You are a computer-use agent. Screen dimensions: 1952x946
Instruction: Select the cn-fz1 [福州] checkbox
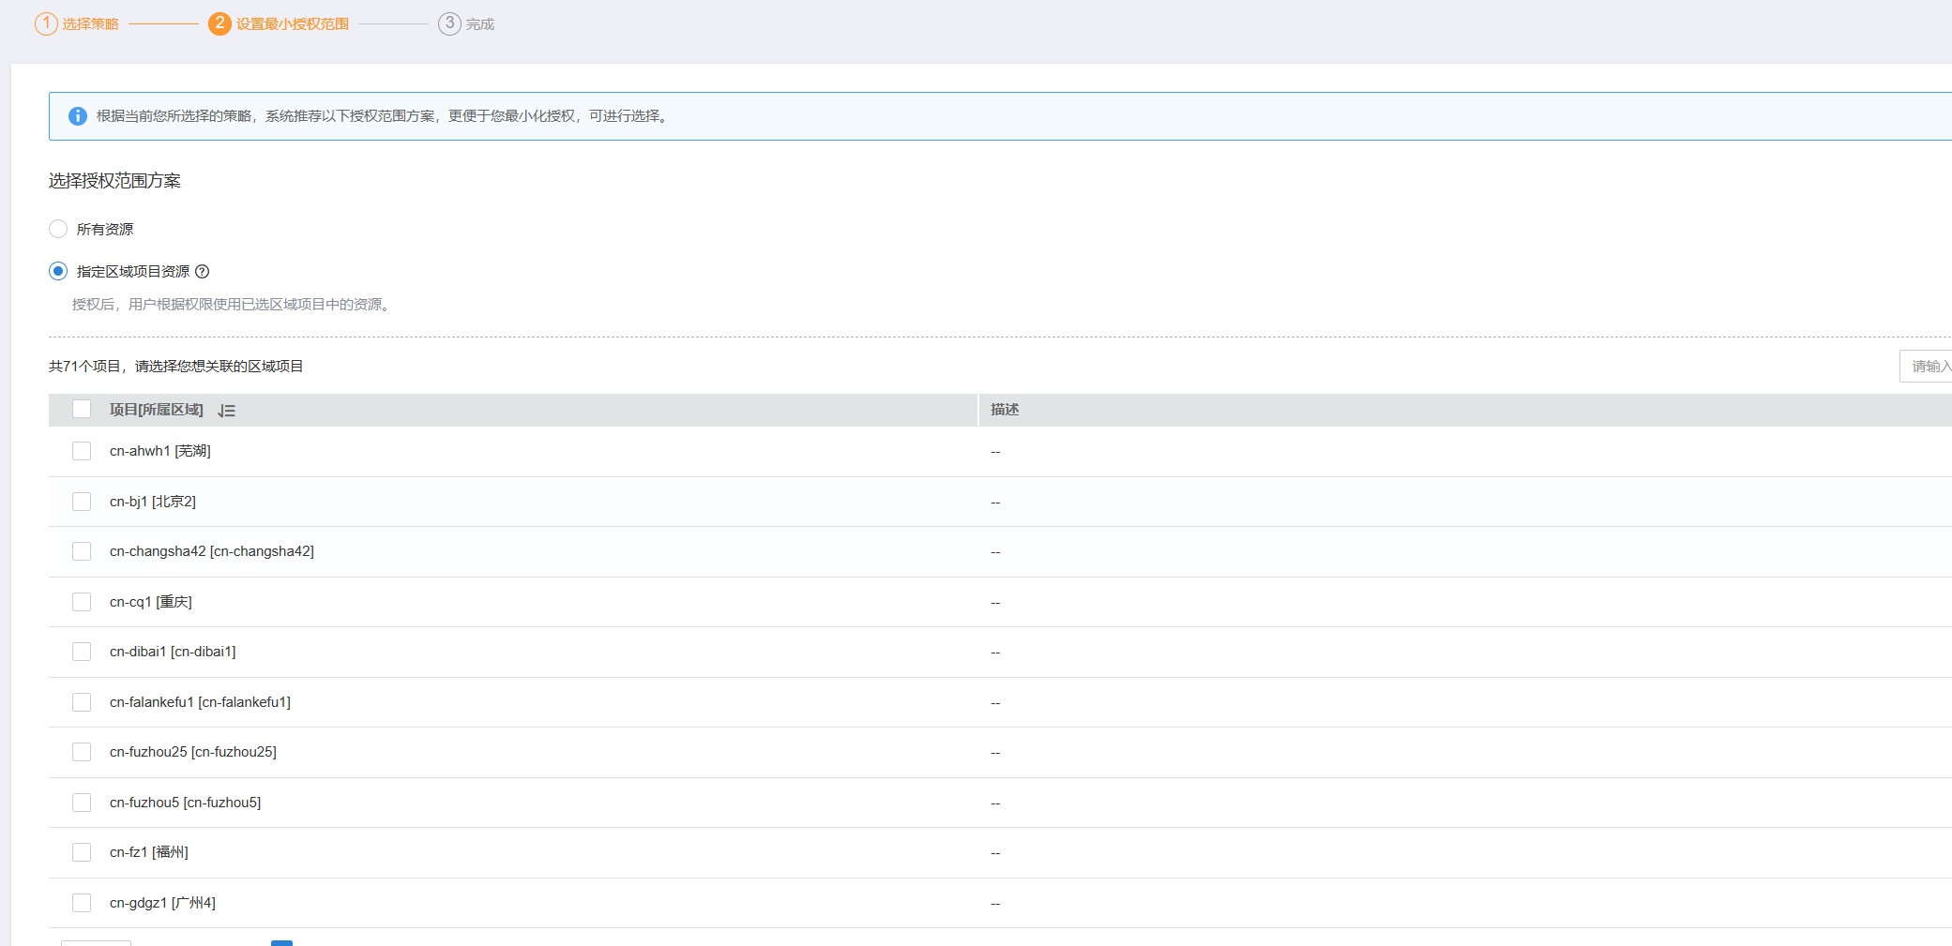82,852
